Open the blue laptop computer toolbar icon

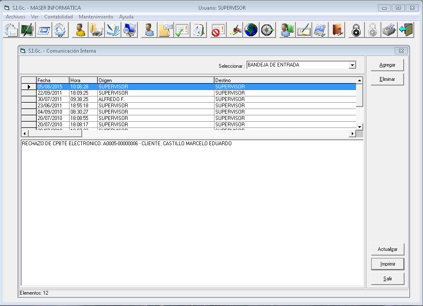point(320,30)
